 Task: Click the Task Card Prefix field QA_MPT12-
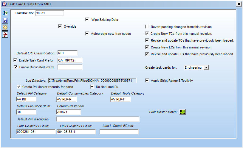click(70, 60)
